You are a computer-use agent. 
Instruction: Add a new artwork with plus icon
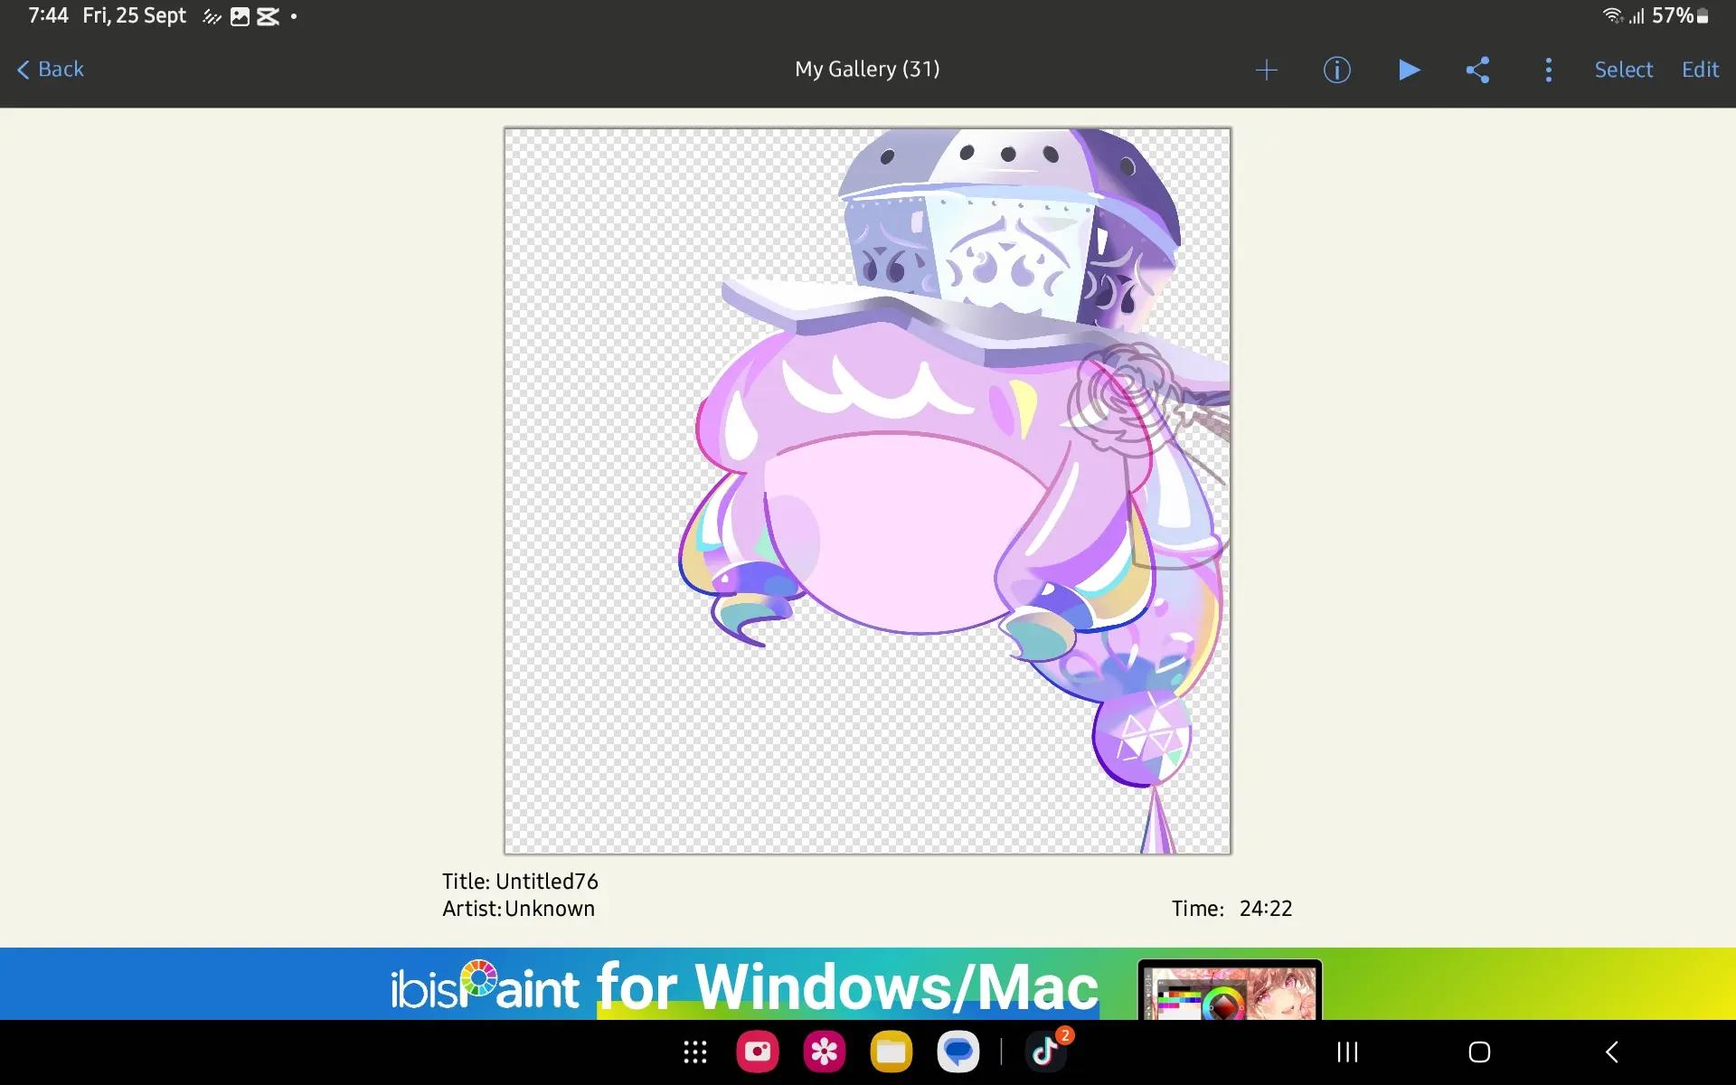coord(1267,70)
